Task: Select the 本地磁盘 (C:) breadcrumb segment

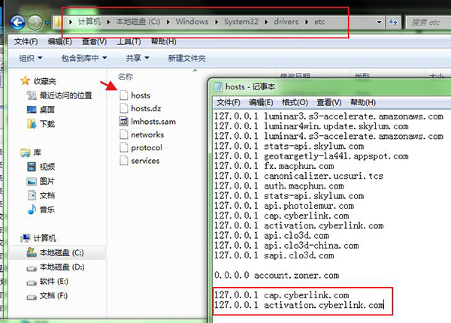Action: pos(138,22)
